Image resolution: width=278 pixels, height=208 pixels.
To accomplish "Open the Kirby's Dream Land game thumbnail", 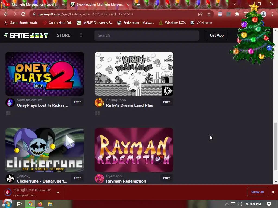I will (x=134, y=74).
